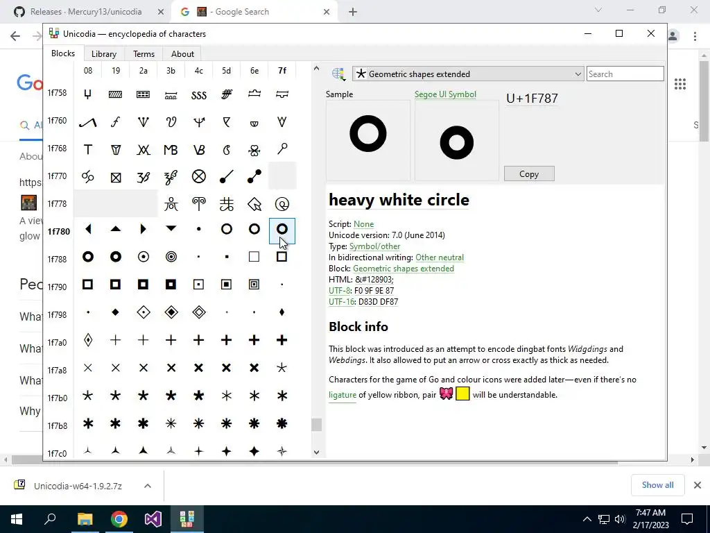Click the black left-pointing triangle in row 1f780
This screenshot has height=533, width=710.
coord(88,229)
